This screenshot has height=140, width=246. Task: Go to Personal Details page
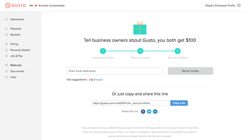20,50
